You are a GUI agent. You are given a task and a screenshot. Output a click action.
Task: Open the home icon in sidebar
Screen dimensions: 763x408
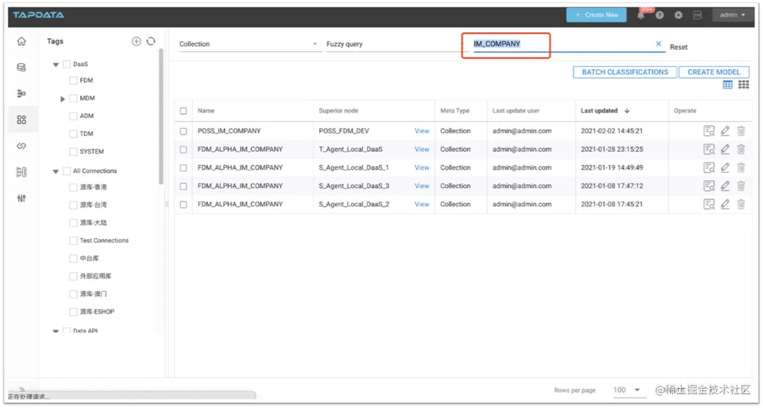pos(21,41)
